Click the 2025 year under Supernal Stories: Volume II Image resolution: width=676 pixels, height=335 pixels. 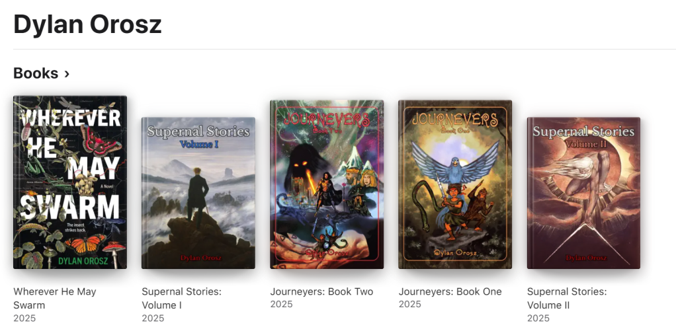(538, 318)
